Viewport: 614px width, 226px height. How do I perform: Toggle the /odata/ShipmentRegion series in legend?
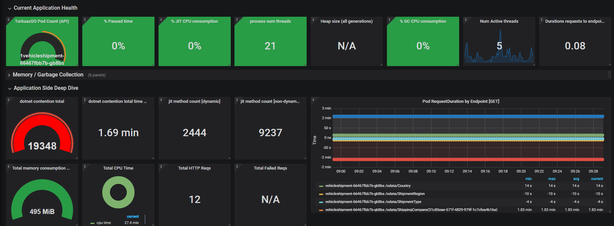tap(375, 194)
